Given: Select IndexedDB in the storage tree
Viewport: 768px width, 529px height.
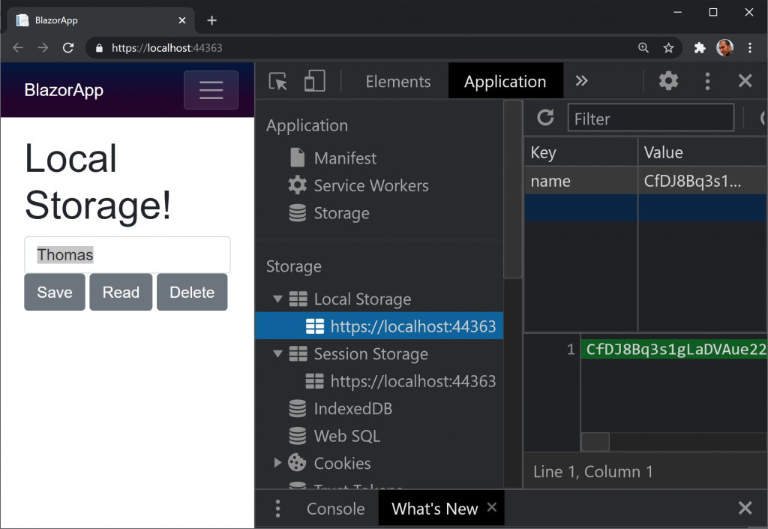Looking at the screenshot, I should [x=352, y=408].
